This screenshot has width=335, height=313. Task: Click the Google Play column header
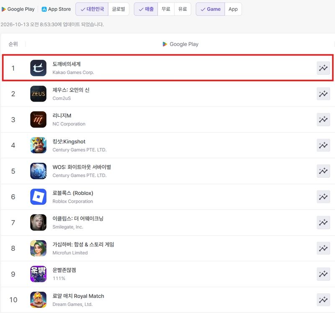tap(180, 44)
